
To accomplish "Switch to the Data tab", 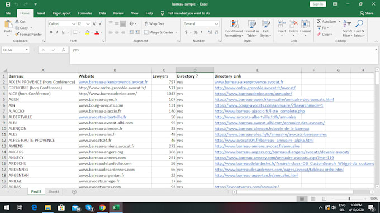I will [102, 13].
